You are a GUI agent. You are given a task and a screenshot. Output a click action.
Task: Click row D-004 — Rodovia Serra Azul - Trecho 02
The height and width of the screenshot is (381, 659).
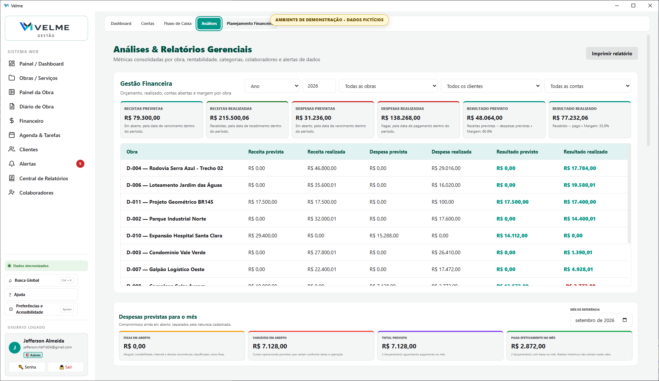tap(374, 168)
